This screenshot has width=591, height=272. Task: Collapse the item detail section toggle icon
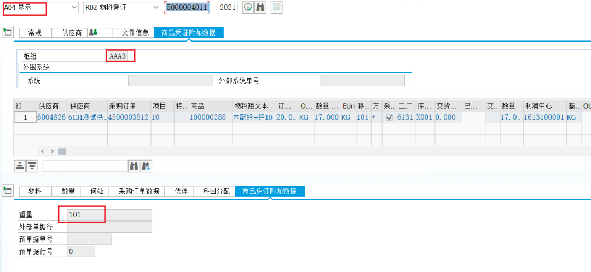tap(7, 191)
